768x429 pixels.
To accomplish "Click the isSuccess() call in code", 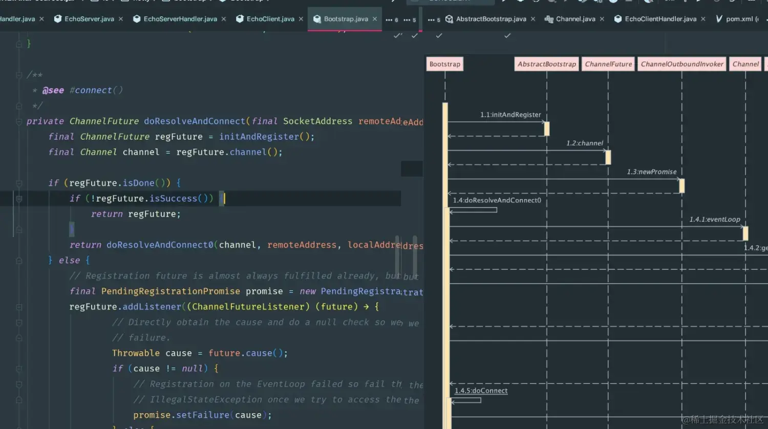I will coord(179,199).
